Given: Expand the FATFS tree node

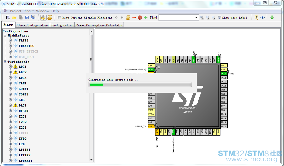Looking at the screenshot, I should click(10, 40).
